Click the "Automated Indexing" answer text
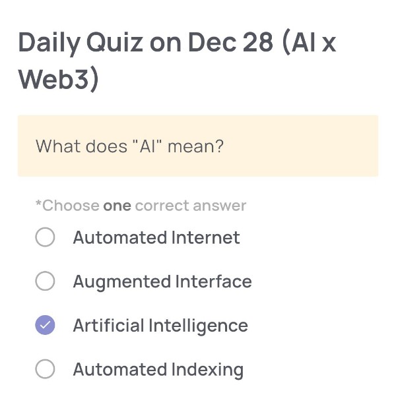The image size is (396, 418). point(158,369)
